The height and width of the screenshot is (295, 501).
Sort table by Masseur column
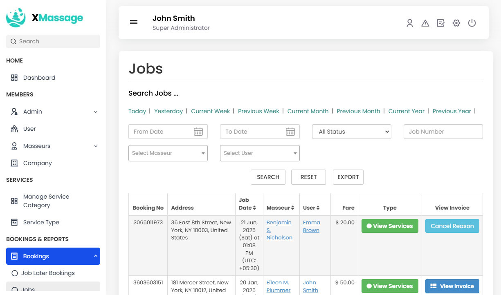tap(280, 208)
